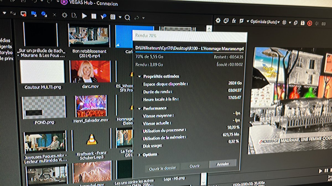The width and height of the screenshot is (332, 186).
Task: Click the red import media icon in media toolbar
Action: click(23, 14)
